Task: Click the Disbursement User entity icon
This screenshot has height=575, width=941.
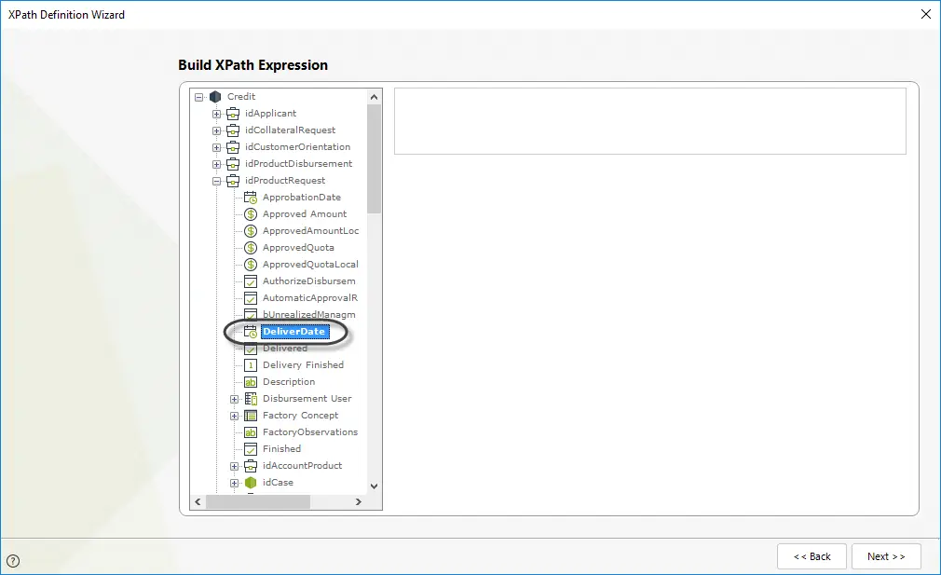Action: tap(251, 399)
